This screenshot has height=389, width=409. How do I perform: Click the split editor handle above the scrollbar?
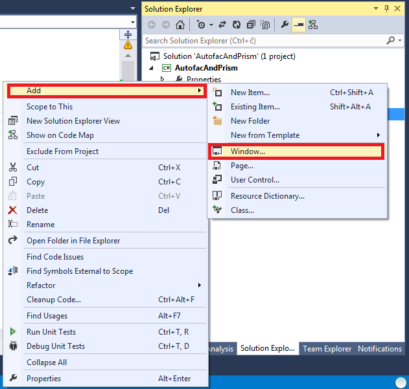pos(128,34)
